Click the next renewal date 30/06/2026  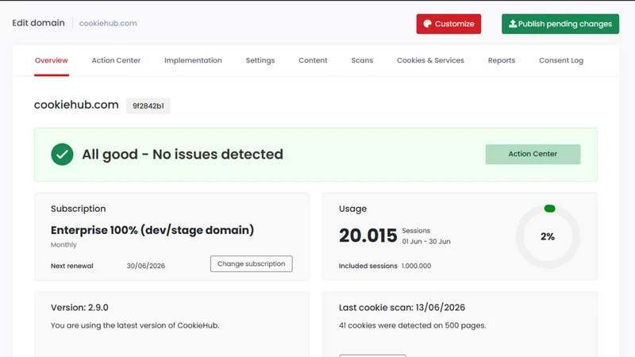(146, 266)
